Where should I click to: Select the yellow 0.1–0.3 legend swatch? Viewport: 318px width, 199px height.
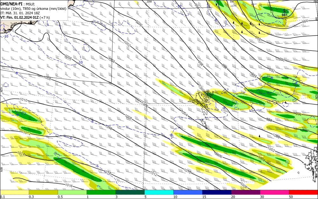tap(15, 192)
